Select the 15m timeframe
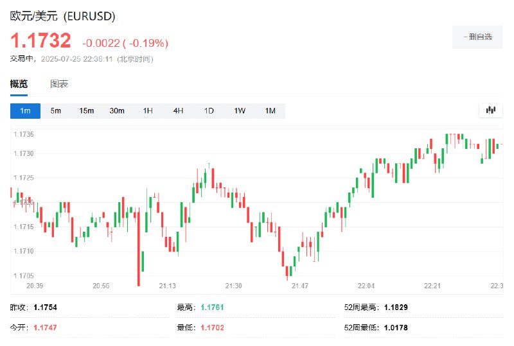This screenshot has width=514, height=346. click(86, 111)
